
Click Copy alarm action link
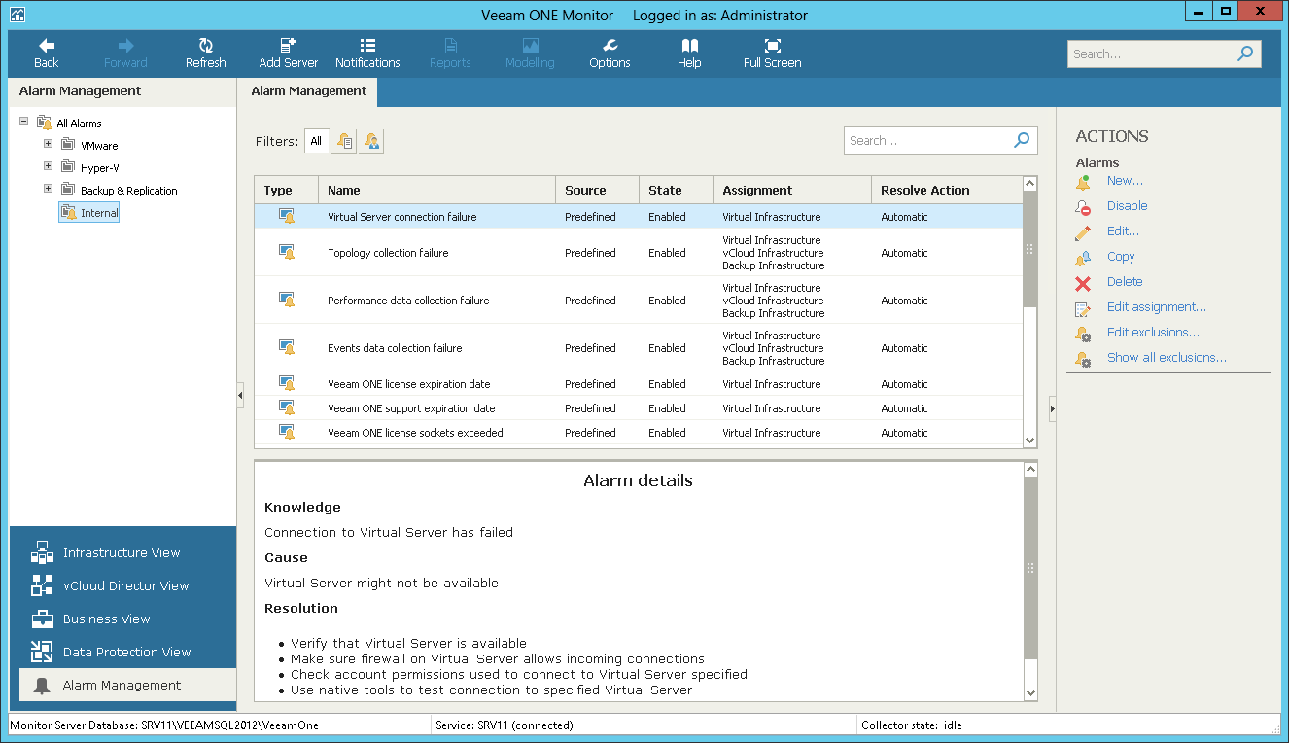(1121, 257)
